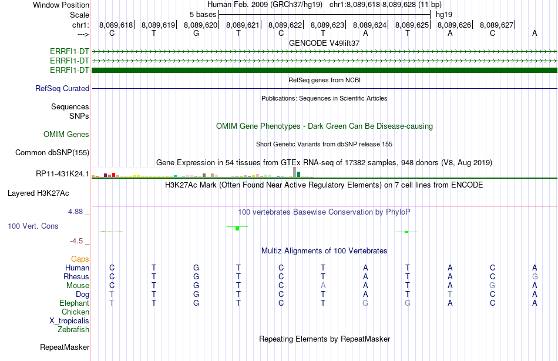Open Repeating Elements by RepeatMasker title
The image size is (558, 361).
[x=324, y=339]
